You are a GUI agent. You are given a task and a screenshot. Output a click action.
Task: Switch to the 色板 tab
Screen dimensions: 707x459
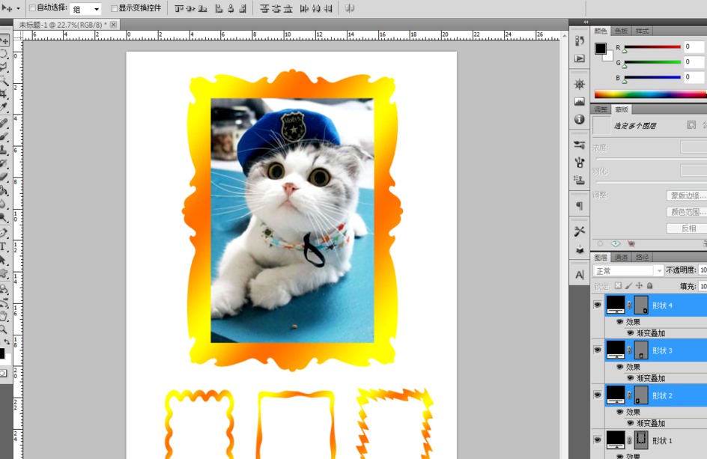pyautogui.click(x=622, y=31)
